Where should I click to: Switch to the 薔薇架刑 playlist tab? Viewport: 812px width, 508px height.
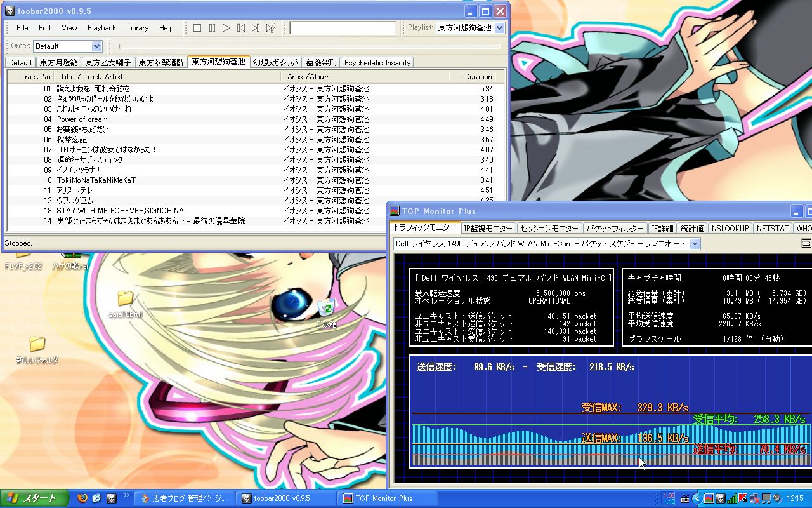(321, 62)
